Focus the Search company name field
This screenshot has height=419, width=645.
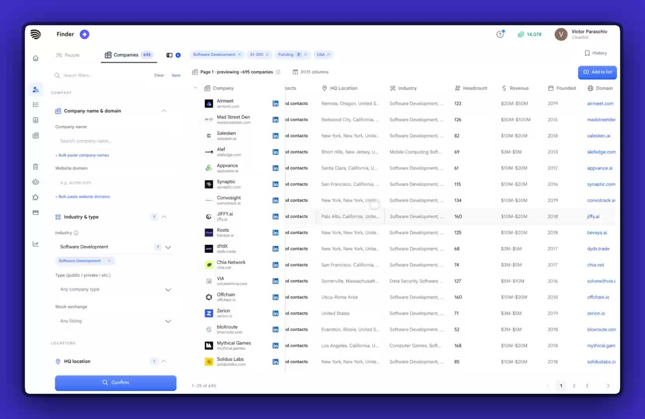click(115, 141)
